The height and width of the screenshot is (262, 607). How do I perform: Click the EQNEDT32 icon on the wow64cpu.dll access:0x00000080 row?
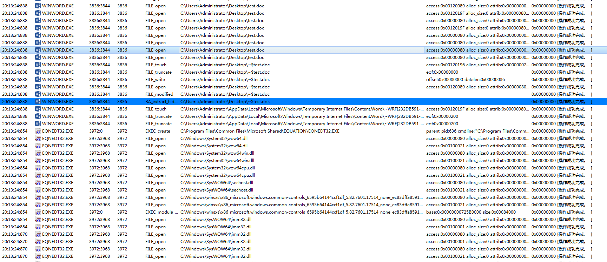[x=38, y=168]
